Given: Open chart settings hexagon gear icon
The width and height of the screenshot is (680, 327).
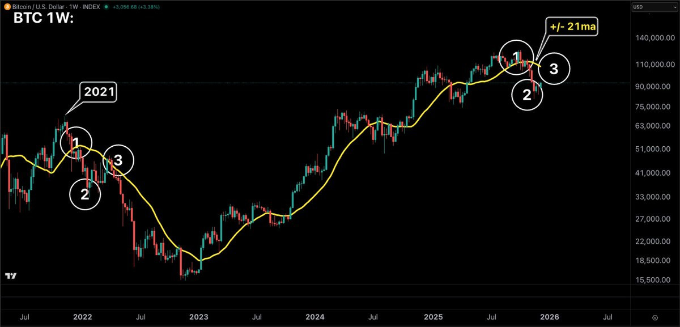Looking at the screenshot, I should (x=654, y=317).
